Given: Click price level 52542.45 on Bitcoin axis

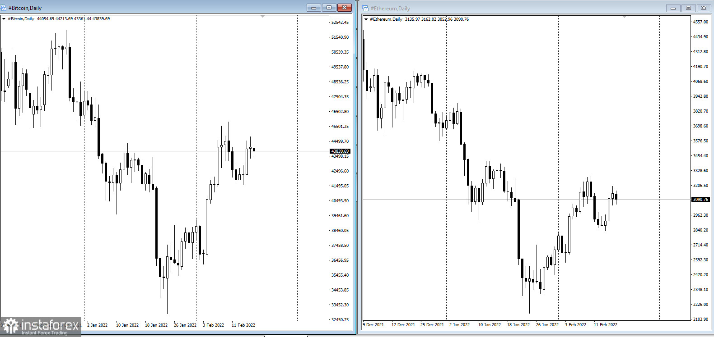Looking at the screenshot, I should 340,23.
